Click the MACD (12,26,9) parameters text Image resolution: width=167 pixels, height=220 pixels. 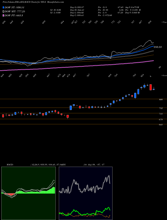(x=46, y=165)
